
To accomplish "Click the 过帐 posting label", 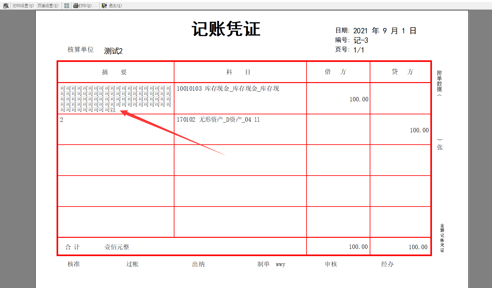I will pyautogui.click(x=132, y=264).
